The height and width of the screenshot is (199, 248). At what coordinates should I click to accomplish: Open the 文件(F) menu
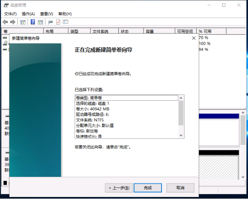click(x=10, y=14)
